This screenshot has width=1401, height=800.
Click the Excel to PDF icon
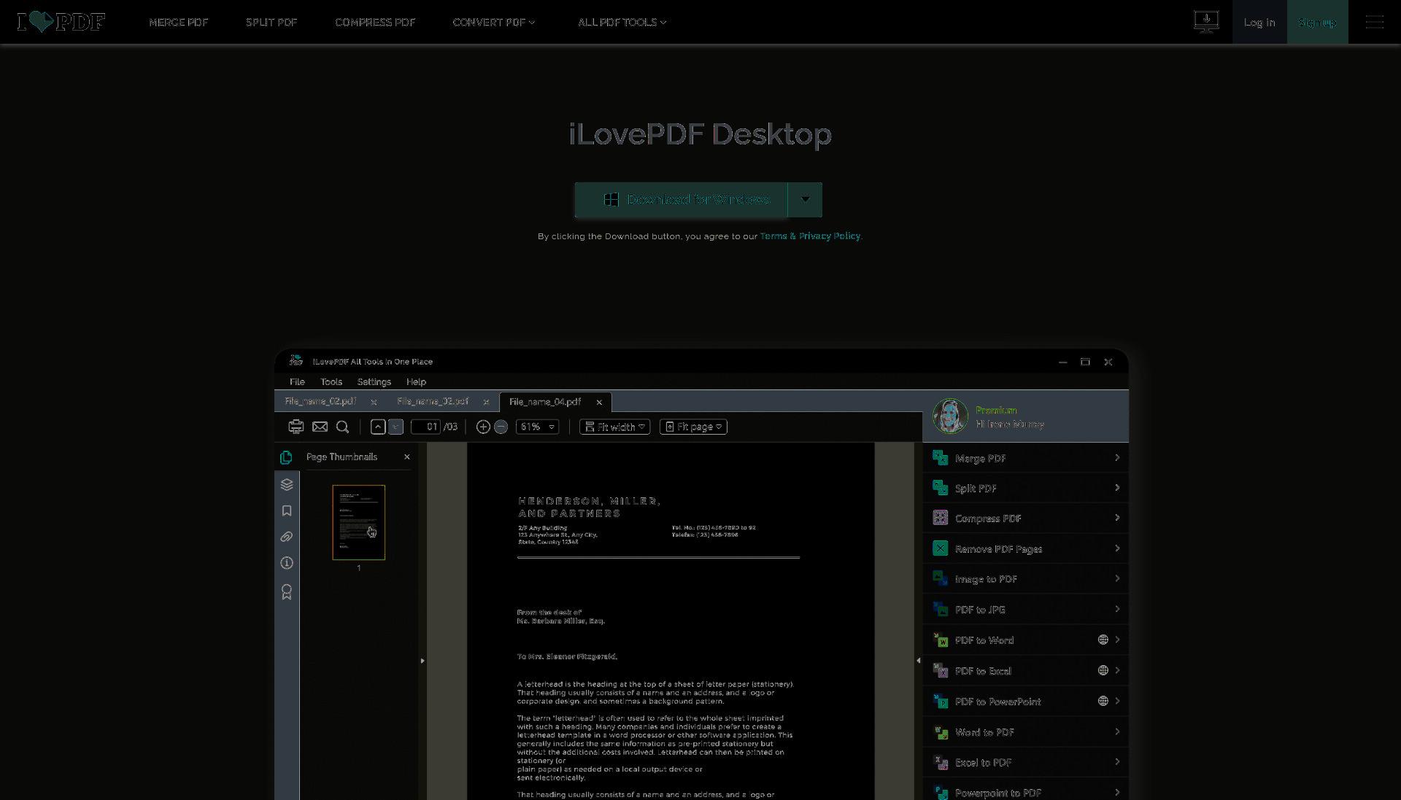(x=941, y=762)
